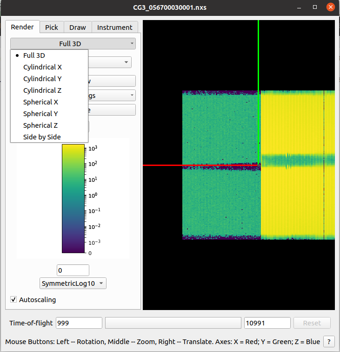Screen dimensions: 340x352
Task: Toggle the Autoscaling checkbox
Action: click(x=13, y=299)
